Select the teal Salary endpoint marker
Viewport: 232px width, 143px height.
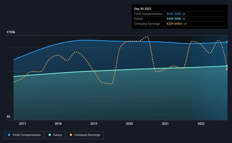pyautogui.click(x=227, y=66)
